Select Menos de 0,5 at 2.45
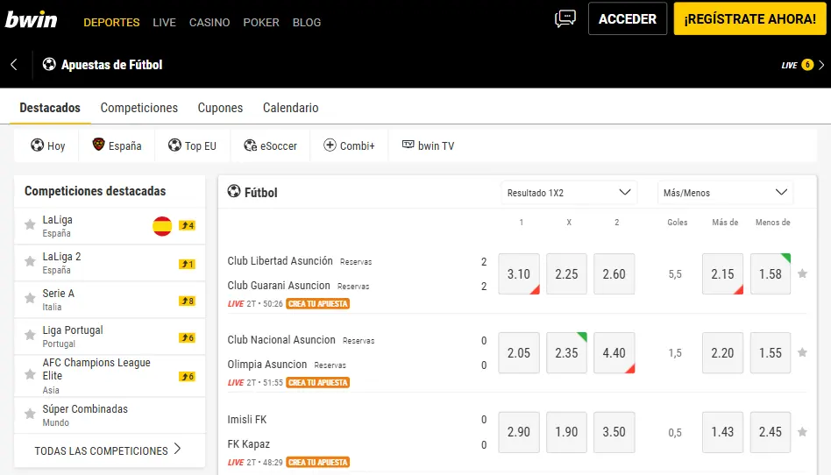 (771, 432)
